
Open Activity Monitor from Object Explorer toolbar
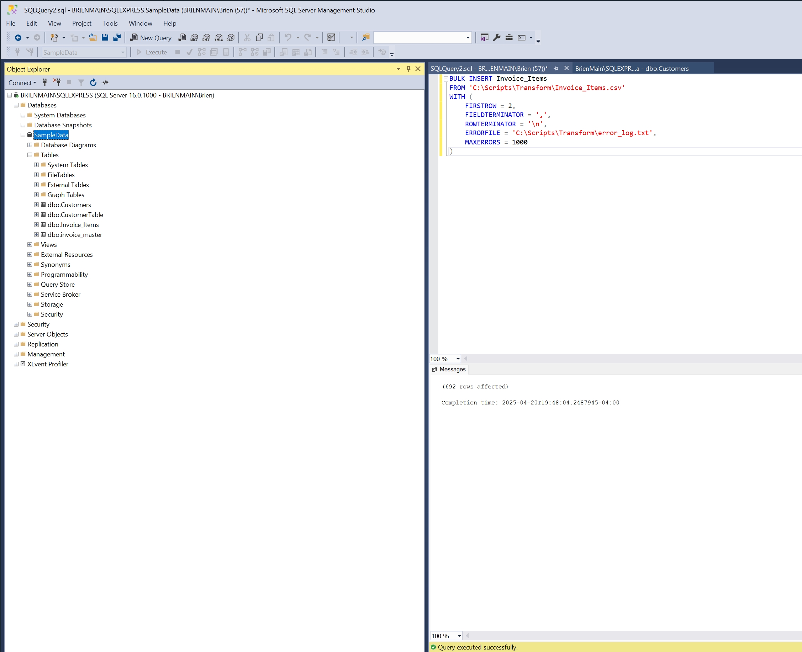pyautogui.click(x=105, y=82)
